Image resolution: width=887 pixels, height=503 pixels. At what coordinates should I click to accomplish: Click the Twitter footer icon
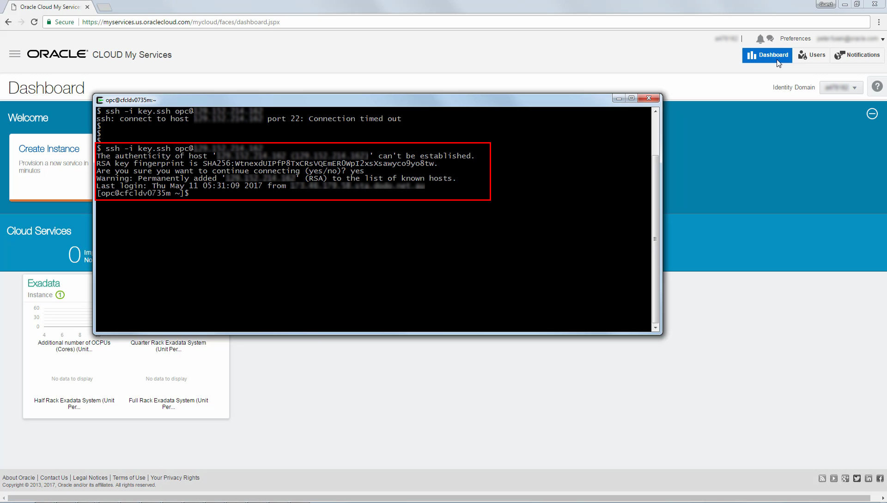[x=857, y=479]
